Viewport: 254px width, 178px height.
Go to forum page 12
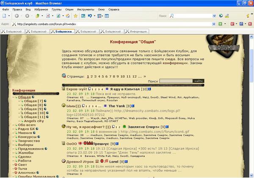[x=135, y=76]
